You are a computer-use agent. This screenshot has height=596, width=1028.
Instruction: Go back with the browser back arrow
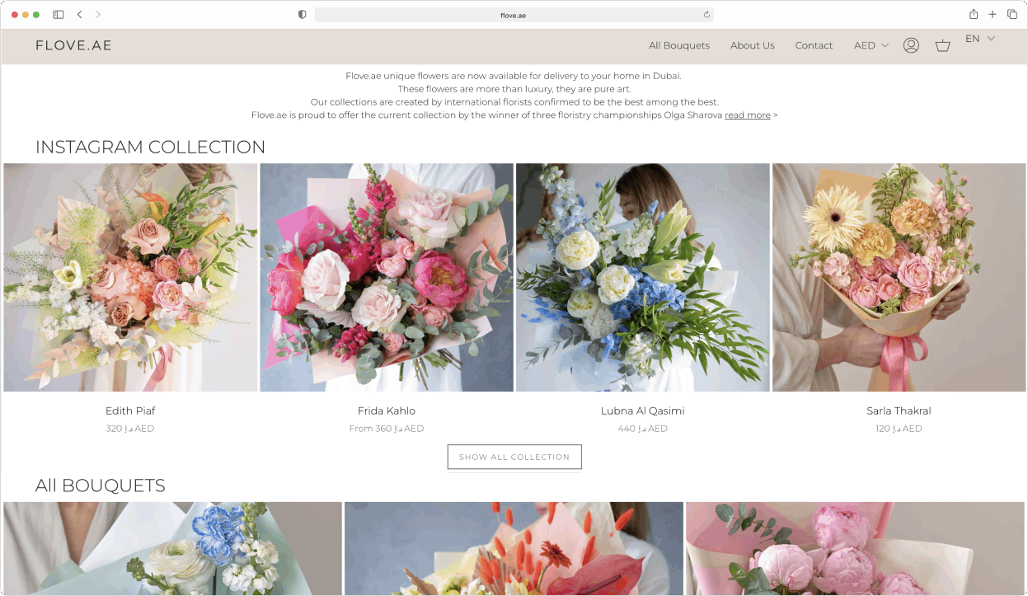79,14
